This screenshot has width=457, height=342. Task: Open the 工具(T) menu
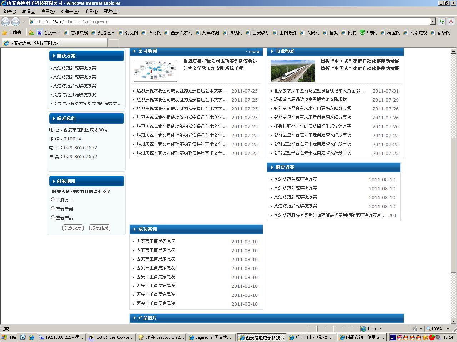coord(91,11)
